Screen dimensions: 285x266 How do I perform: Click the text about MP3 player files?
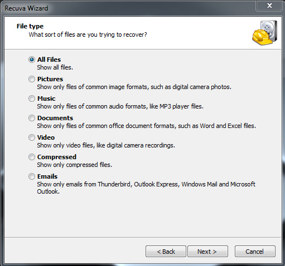(x=120, y=106)
